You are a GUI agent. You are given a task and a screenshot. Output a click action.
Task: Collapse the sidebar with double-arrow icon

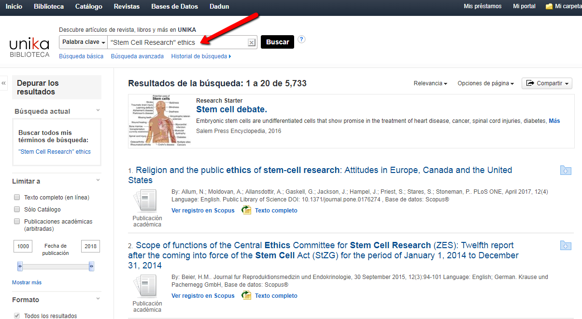[x=4, y=83]
